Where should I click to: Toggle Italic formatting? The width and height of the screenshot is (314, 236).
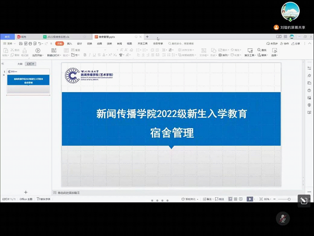pos(89,55)
